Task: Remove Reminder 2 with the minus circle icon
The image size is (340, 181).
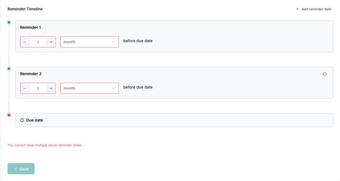Action: click(x=325, y=74)
